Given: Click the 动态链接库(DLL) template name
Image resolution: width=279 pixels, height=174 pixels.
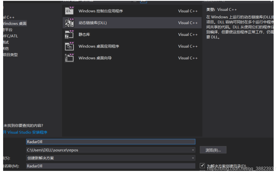Looking at the screenshot, I should [93, 23].
